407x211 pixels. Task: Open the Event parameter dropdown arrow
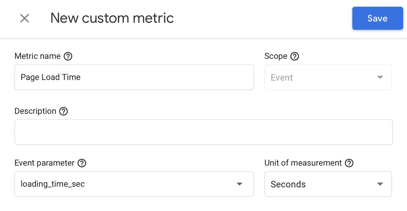click(239, 184)
